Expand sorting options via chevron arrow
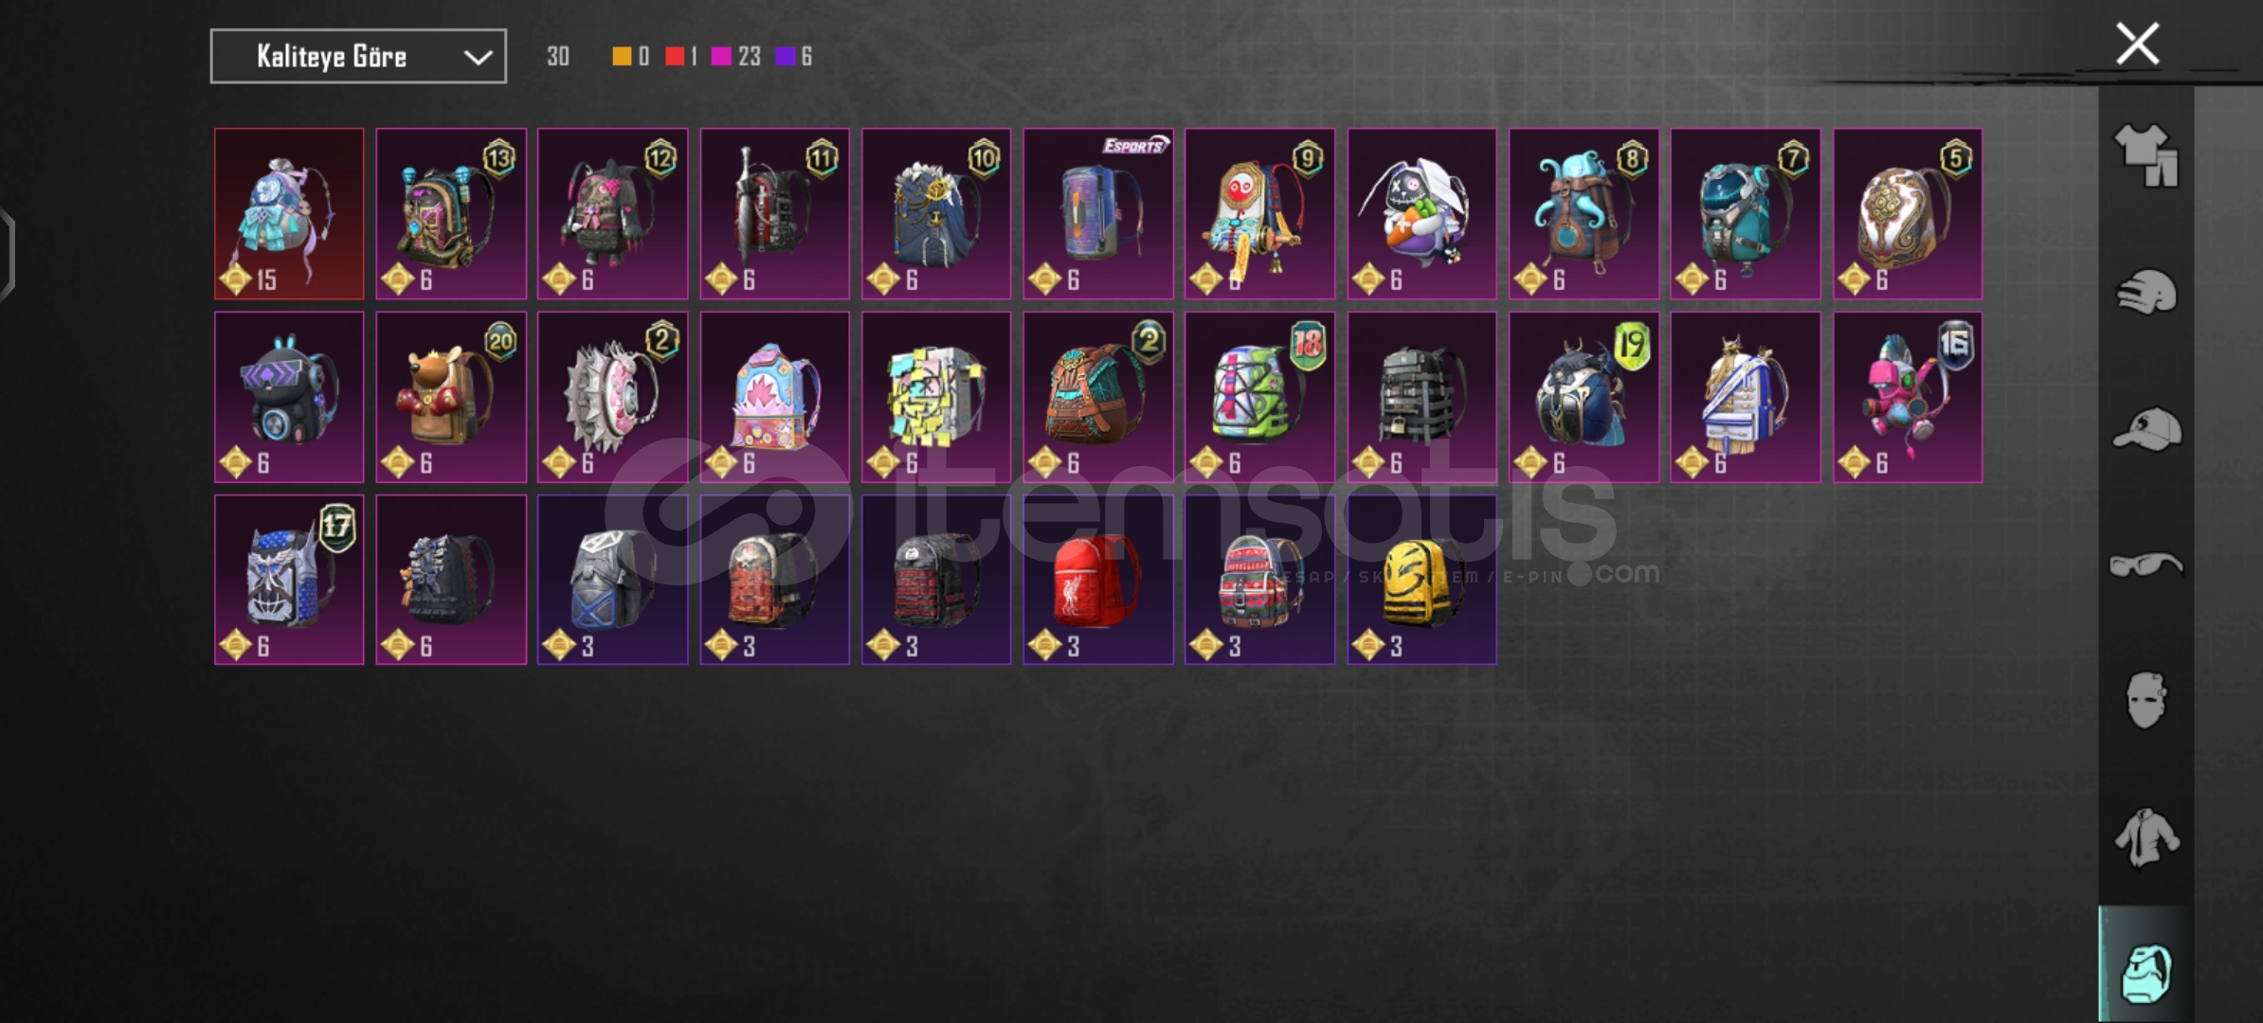Screen dimensions: 2263x1023 tap(478, 58)
